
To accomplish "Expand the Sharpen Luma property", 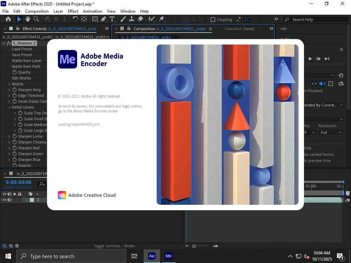I will coord(9,136).
